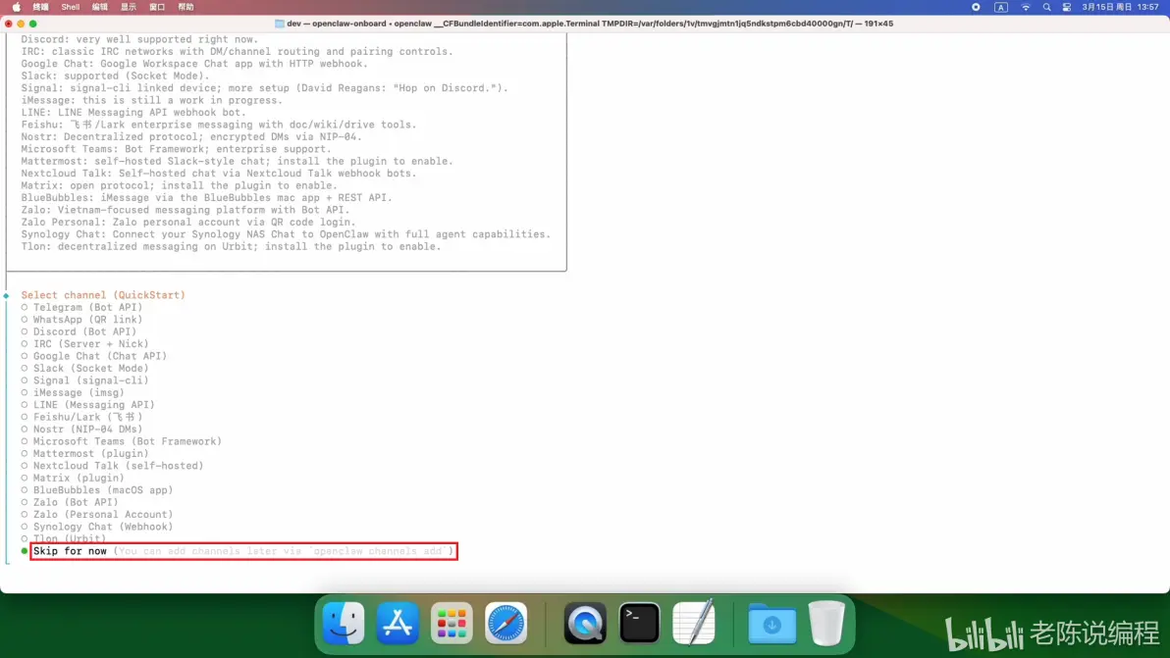Open the Shell menu
The width and height of the screenshot is (1170, 658).
tap(70, 7)
